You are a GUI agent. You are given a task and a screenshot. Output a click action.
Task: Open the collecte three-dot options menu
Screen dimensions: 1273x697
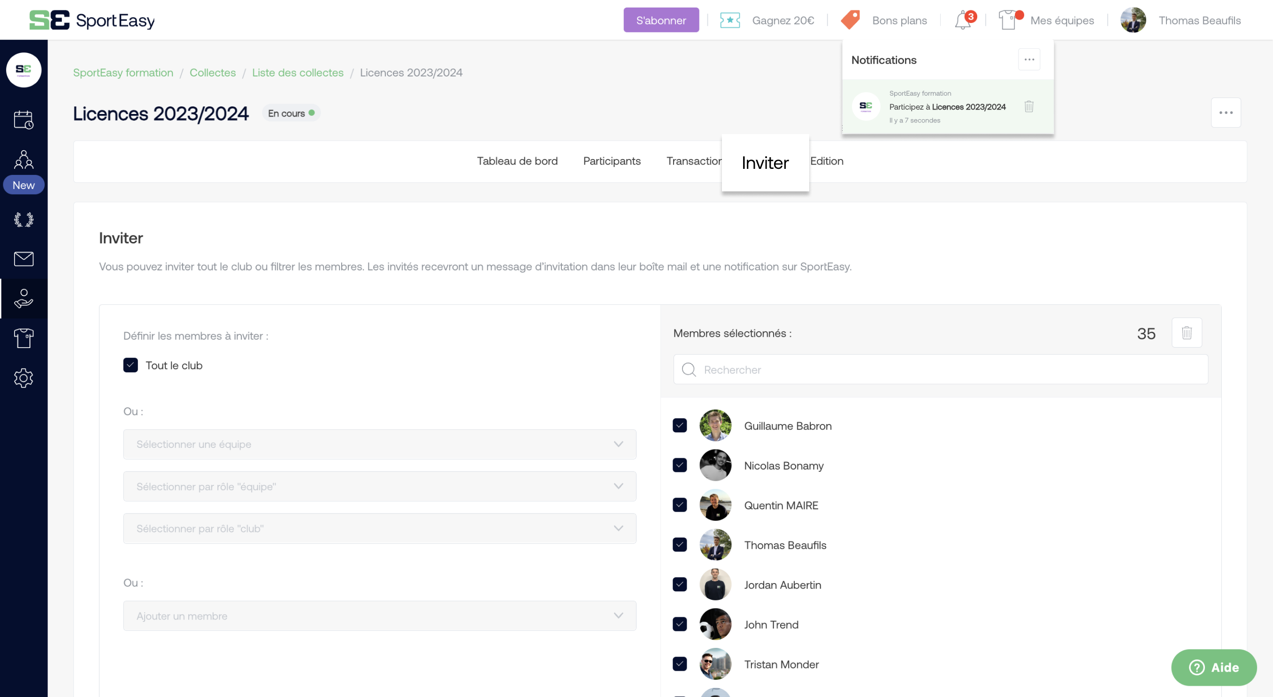pos(1226,113)
